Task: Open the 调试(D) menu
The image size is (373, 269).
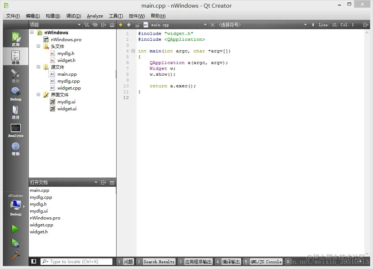Action: click(74, 16)
